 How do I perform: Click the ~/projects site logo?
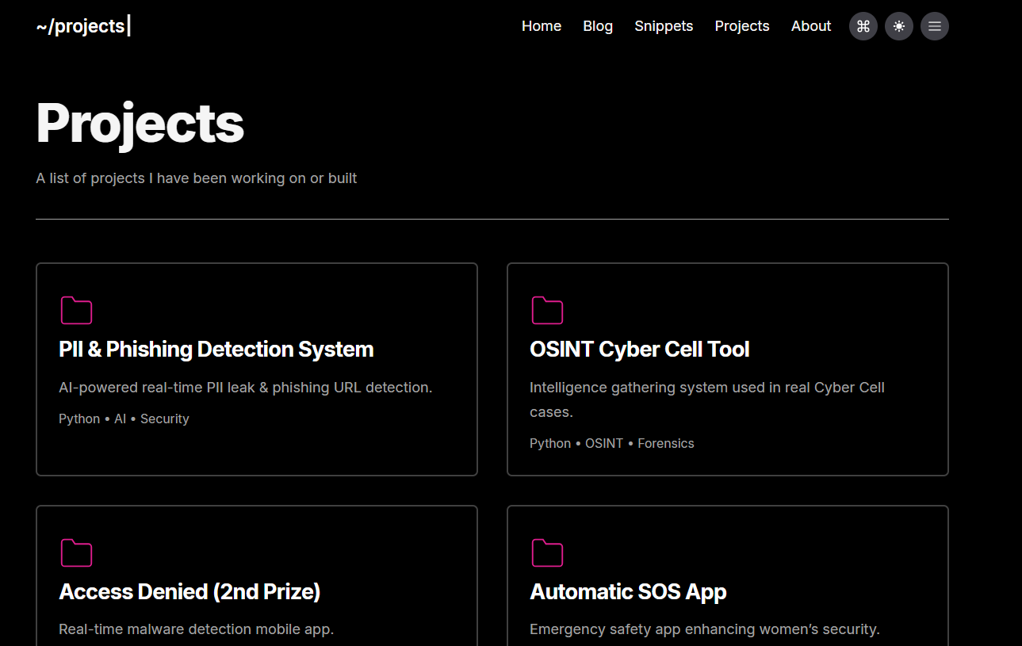(x=83, y=26)
